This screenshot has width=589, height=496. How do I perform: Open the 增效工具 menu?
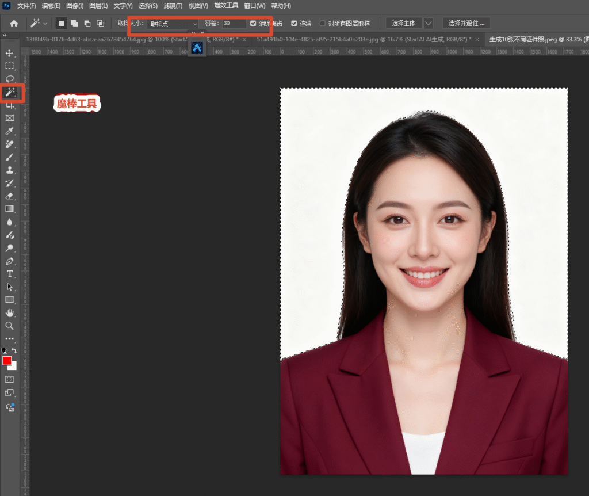tap(226, 6)
